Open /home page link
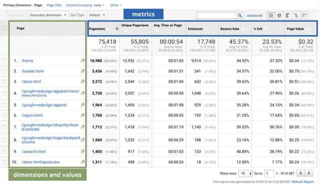Viewport: 320px width, 185px height. click(27, 60)
